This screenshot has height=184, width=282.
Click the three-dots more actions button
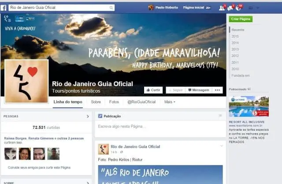pos(217,90)
